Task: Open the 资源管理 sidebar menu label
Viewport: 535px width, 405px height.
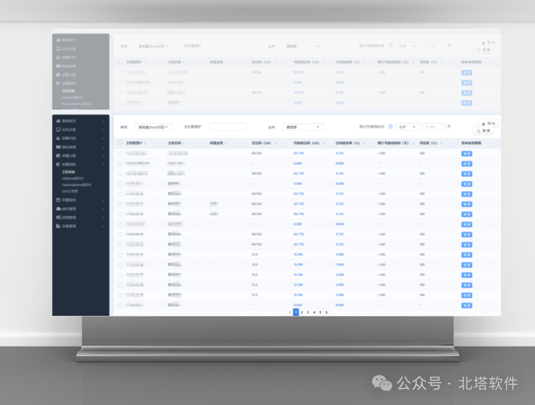Action: [69, 217]
